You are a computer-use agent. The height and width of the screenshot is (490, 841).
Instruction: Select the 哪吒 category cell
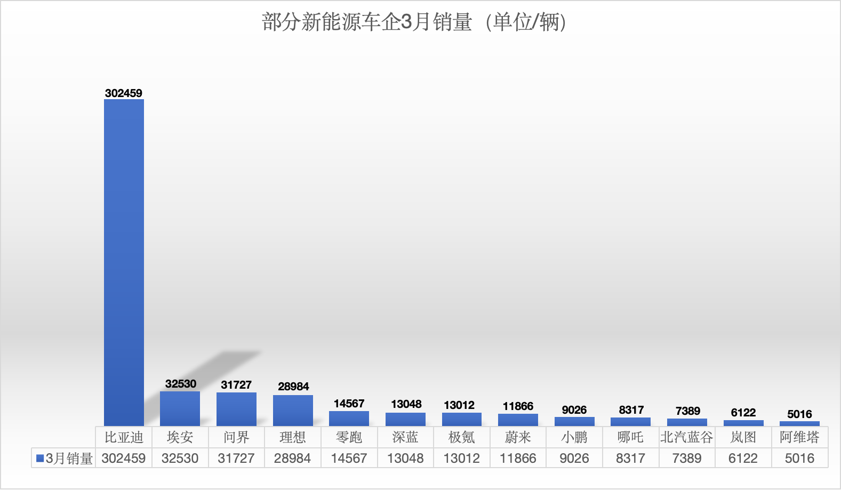tap(631, 437)
